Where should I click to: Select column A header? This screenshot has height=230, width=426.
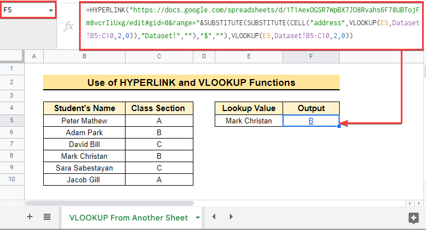pos(34,56)
